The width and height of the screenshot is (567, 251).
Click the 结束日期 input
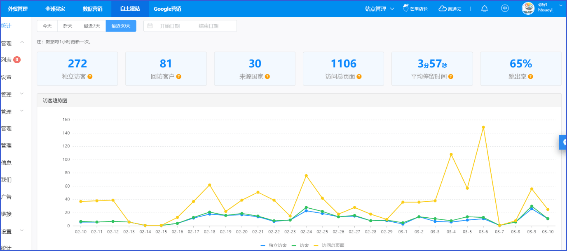coord(209,26)
